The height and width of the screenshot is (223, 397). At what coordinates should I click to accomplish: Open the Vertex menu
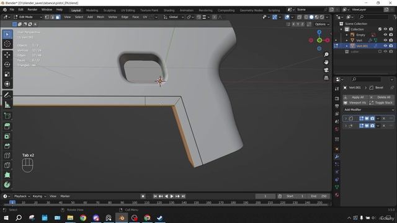113,17
